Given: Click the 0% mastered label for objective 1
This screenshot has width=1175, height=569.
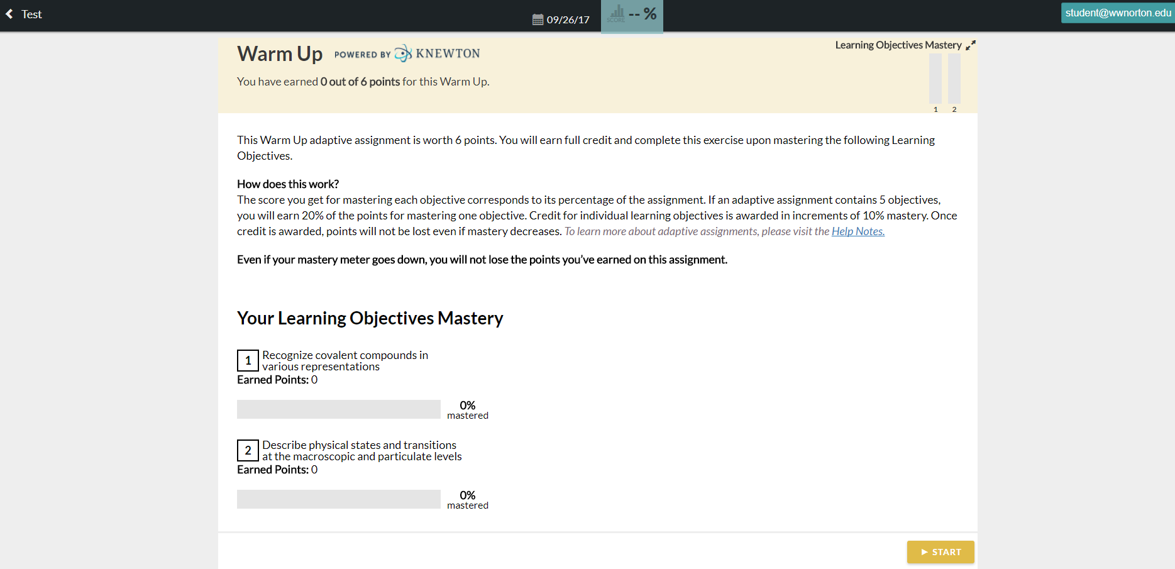Looking at the screenshot, I should point(468,410).
